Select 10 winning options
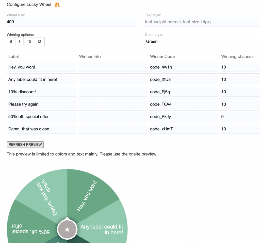This screenshot has width=260, height=243. click(29, 42)
